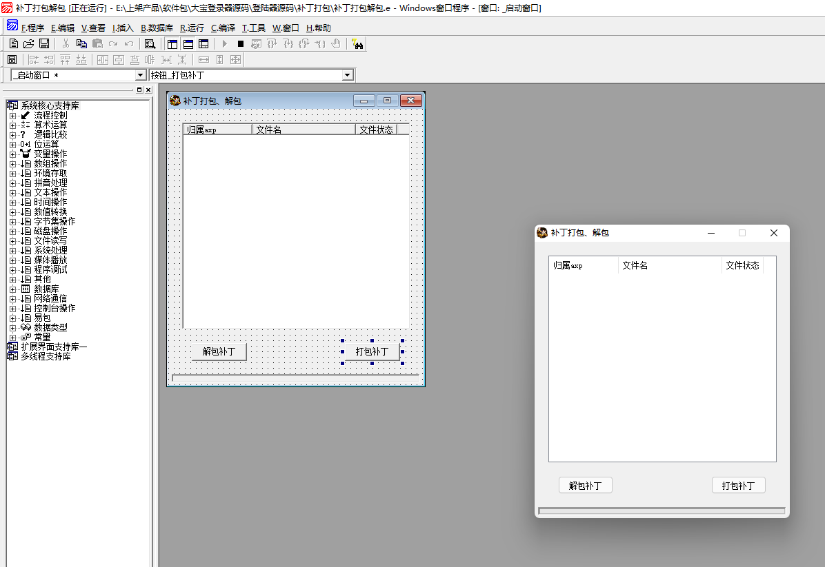Open the R.运行 menu
The height and width of the screenshot is (567, 825).
(192, 28)
